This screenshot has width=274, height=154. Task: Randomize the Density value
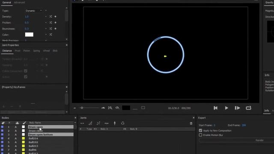click(51, 17)
